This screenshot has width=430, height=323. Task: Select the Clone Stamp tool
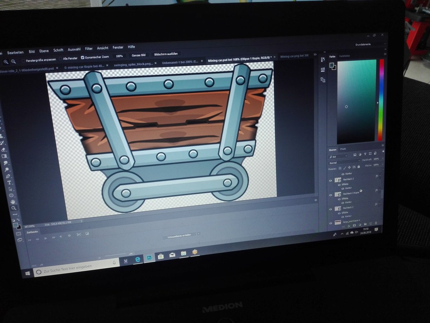1,136
